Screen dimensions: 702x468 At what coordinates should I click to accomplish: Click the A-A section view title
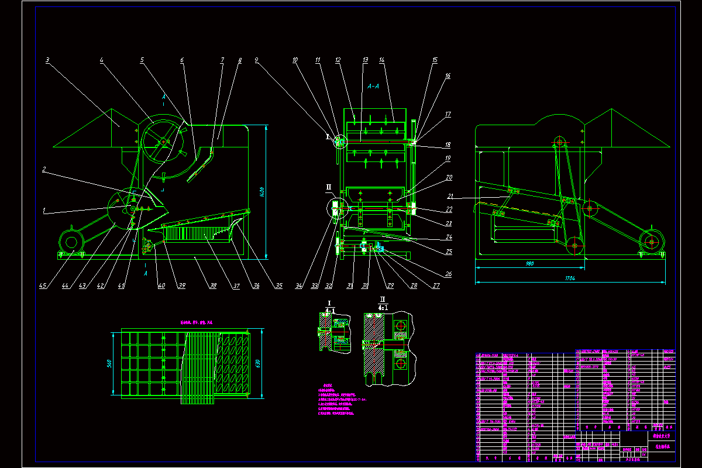374,87
